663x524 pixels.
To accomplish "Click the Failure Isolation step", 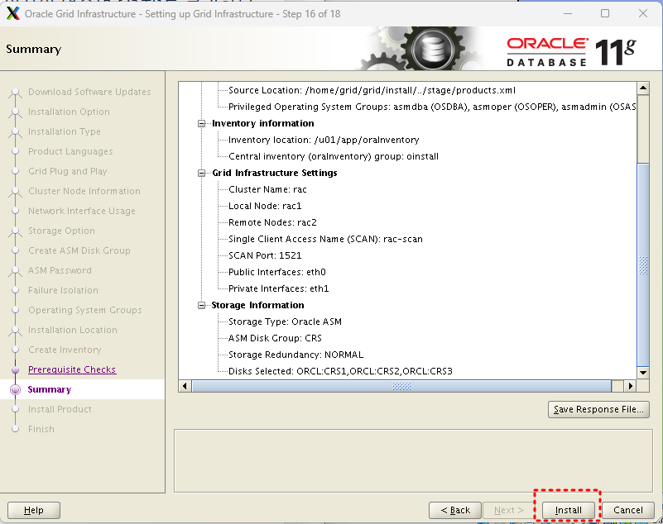I will (63, 290).
